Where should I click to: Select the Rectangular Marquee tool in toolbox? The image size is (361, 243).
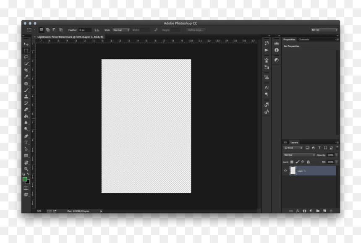point(26,51)
